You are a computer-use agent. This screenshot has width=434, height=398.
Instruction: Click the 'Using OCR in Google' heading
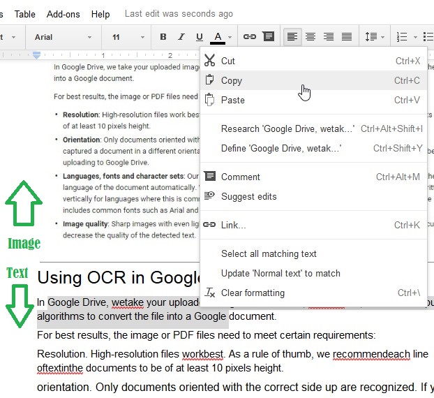tap(119, 277)
